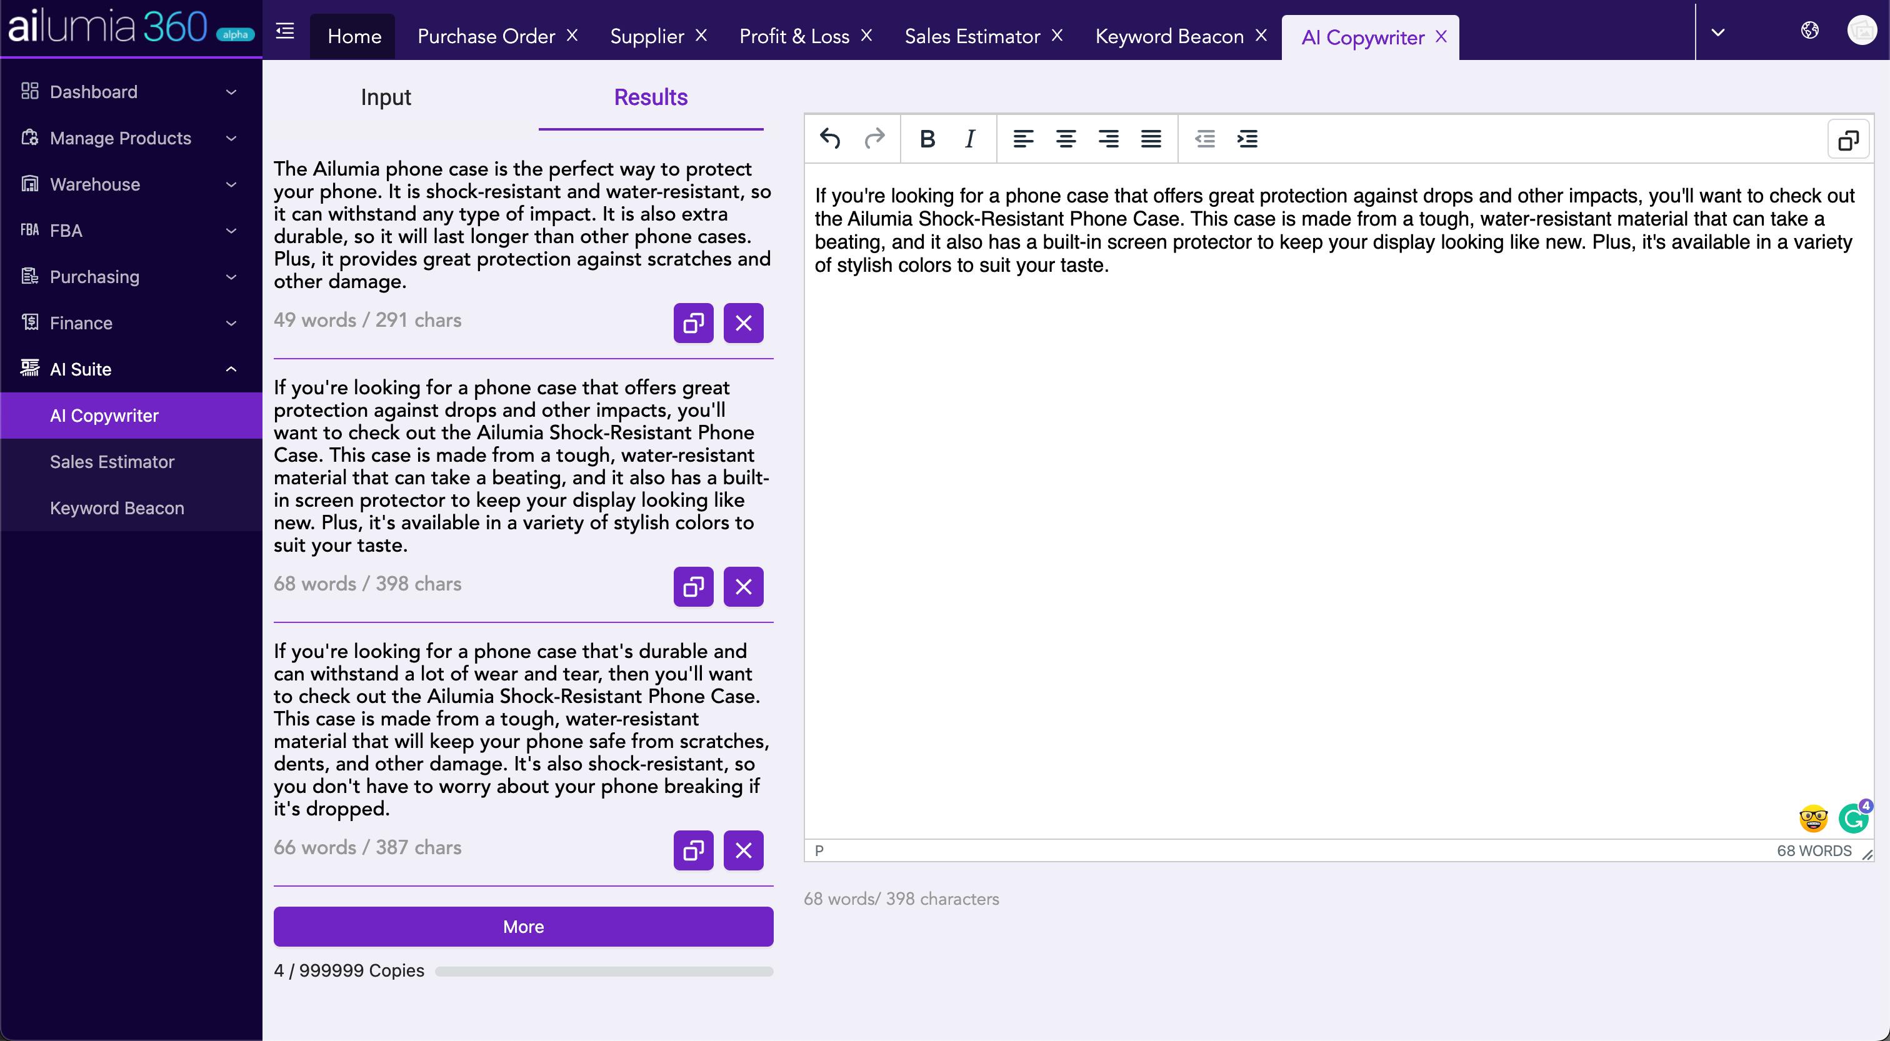Click the Dashboard sidebar icon

[x=29, y=91]
